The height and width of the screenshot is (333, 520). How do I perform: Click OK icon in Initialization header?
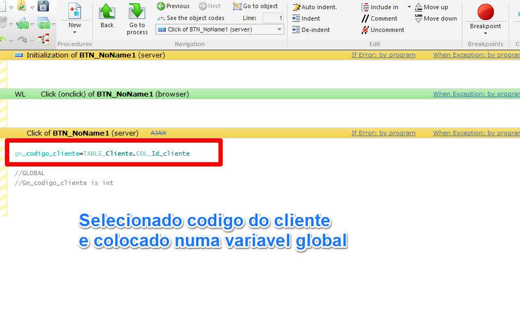[x=19, y=55]
